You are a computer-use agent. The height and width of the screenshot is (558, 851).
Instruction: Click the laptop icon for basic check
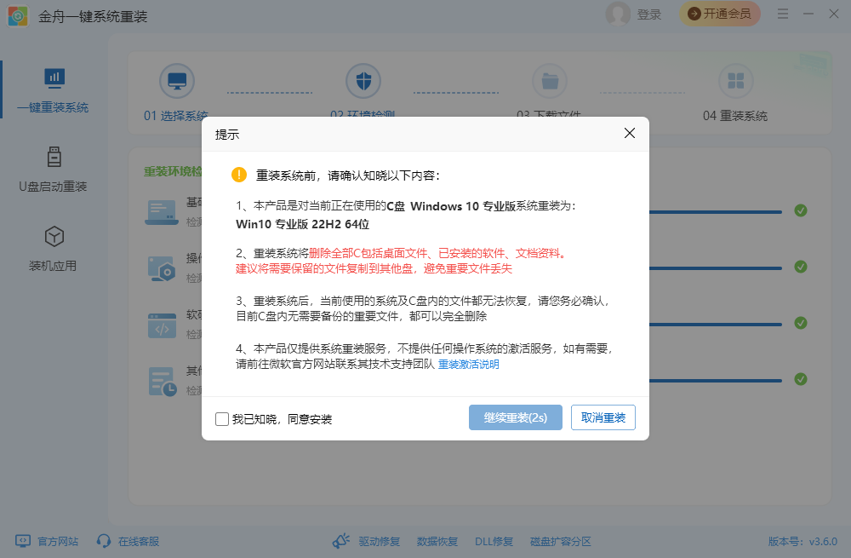pos(162,212)
